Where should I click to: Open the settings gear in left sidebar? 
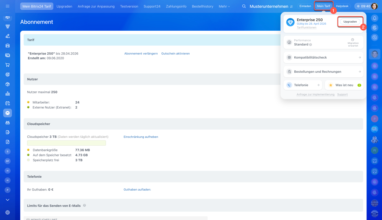tap(7, 212)
